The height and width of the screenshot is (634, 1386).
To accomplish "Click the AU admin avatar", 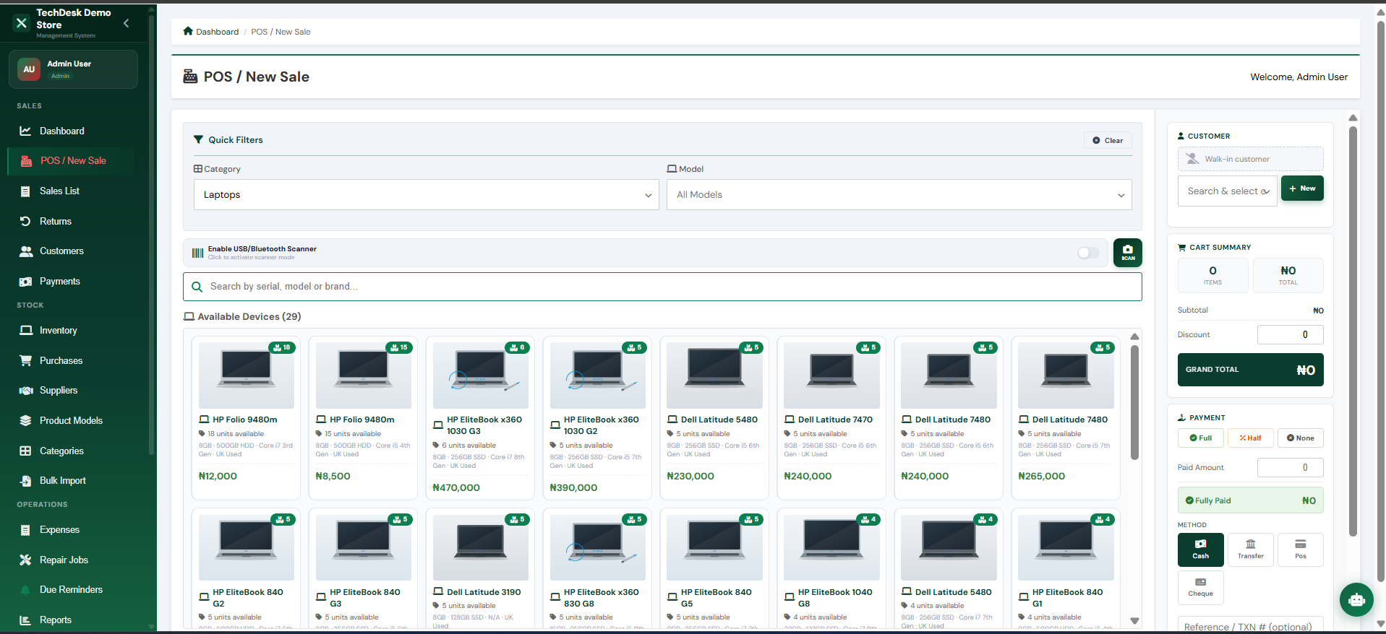I will [29, 69].
